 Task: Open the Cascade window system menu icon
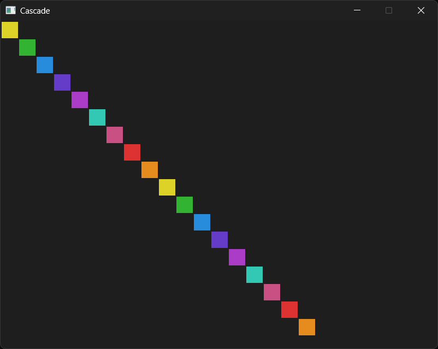pos(10,10)
